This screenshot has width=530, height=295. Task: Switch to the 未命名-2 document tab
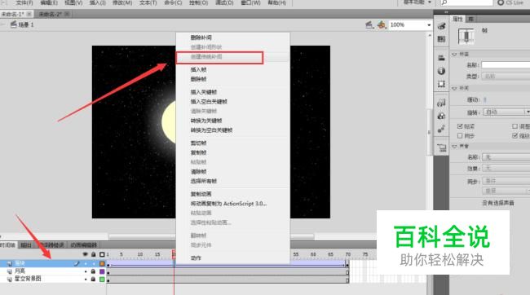pos(50,14)
